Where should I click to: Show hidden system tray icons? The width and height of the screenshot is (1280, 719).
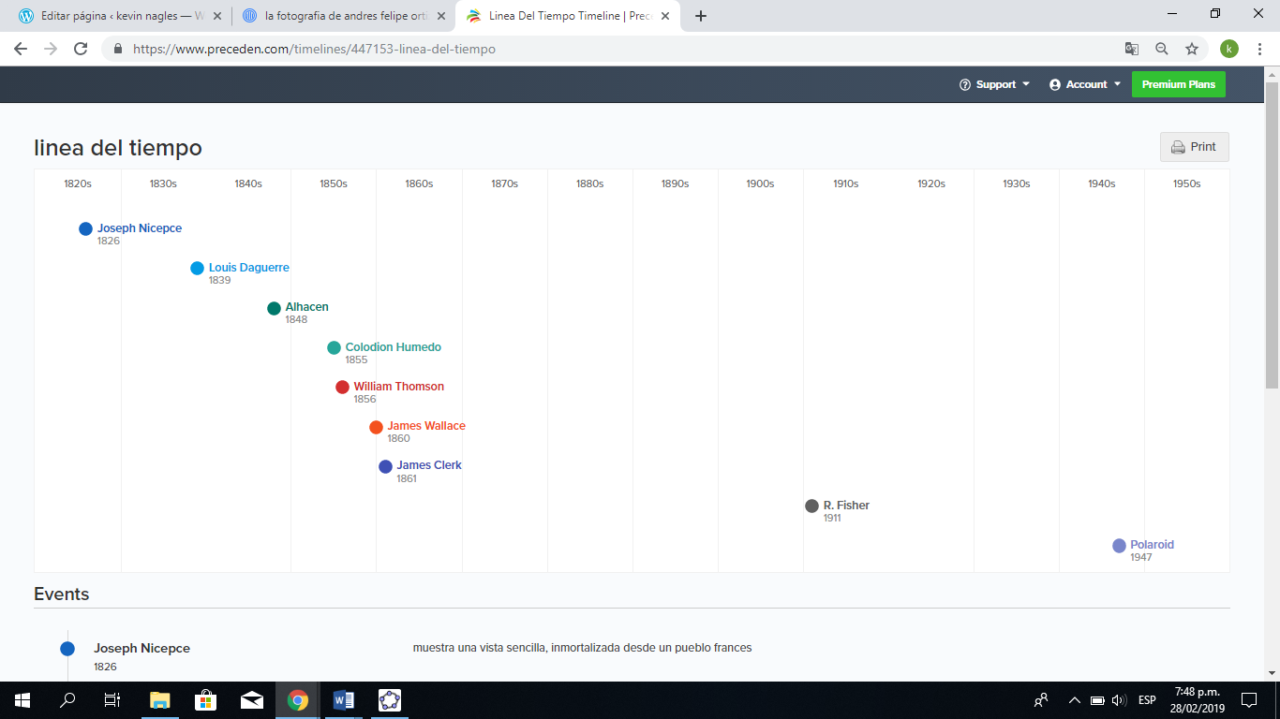(x=1074, y=700)
